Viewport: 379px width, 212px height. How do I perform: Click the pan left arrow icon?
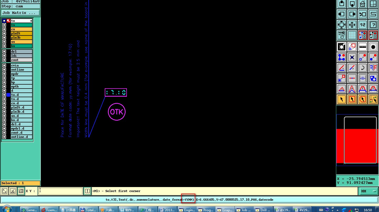342,14
